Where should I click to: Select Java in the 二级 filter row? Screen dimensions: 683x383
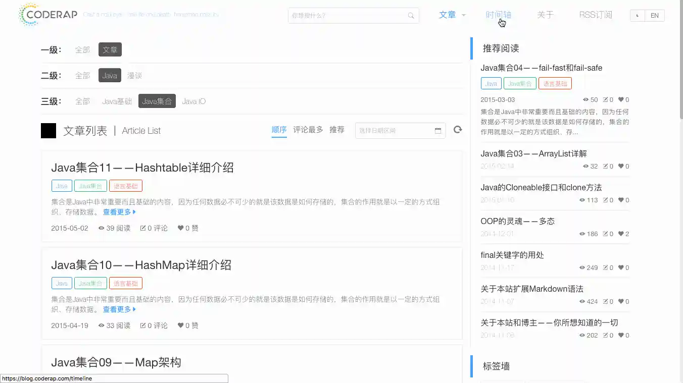[x=110, y=75]
